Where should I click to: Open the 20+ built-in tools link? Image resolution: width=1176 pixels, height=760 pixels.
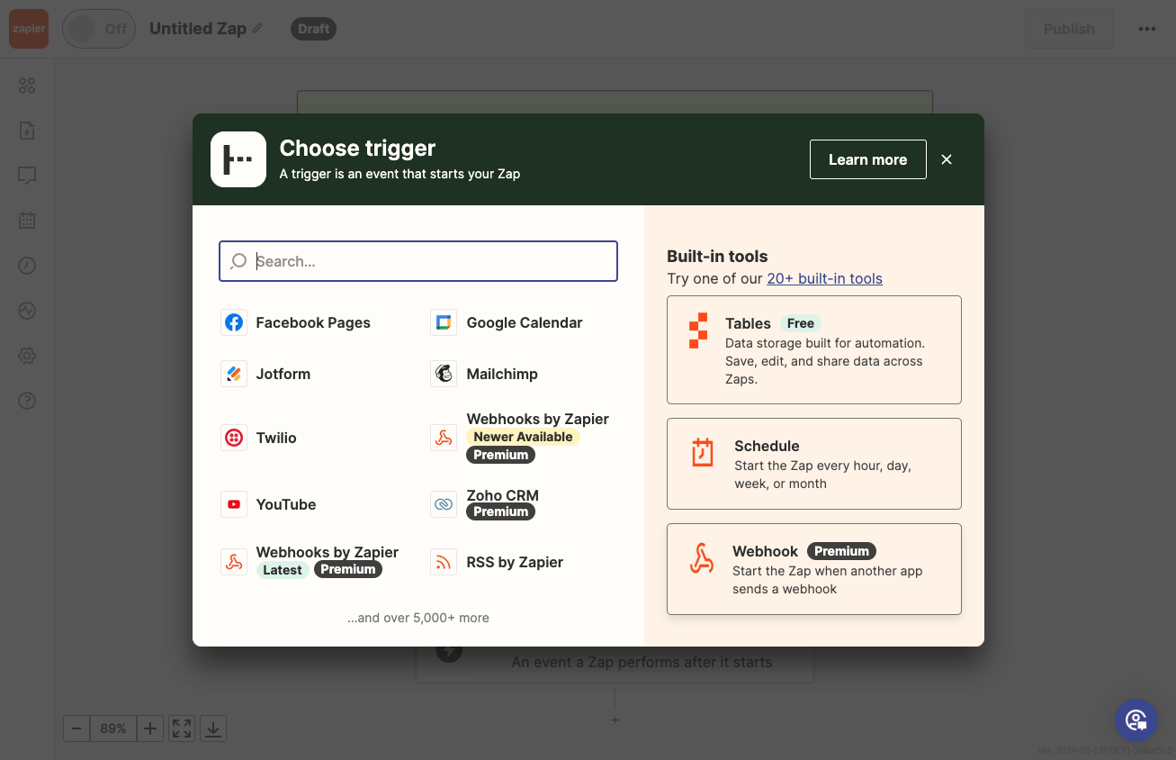[824, 278]
